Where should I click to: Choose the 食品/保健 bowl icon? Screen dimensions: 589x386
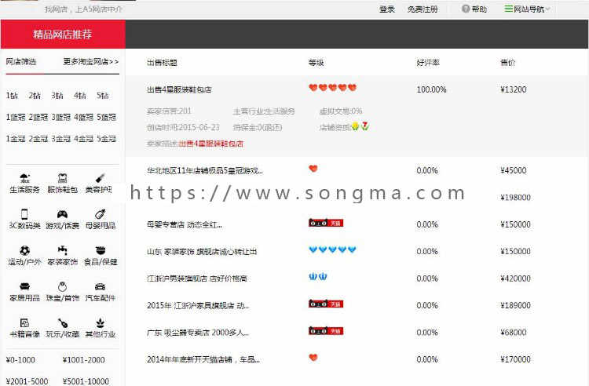coord(101,250)
